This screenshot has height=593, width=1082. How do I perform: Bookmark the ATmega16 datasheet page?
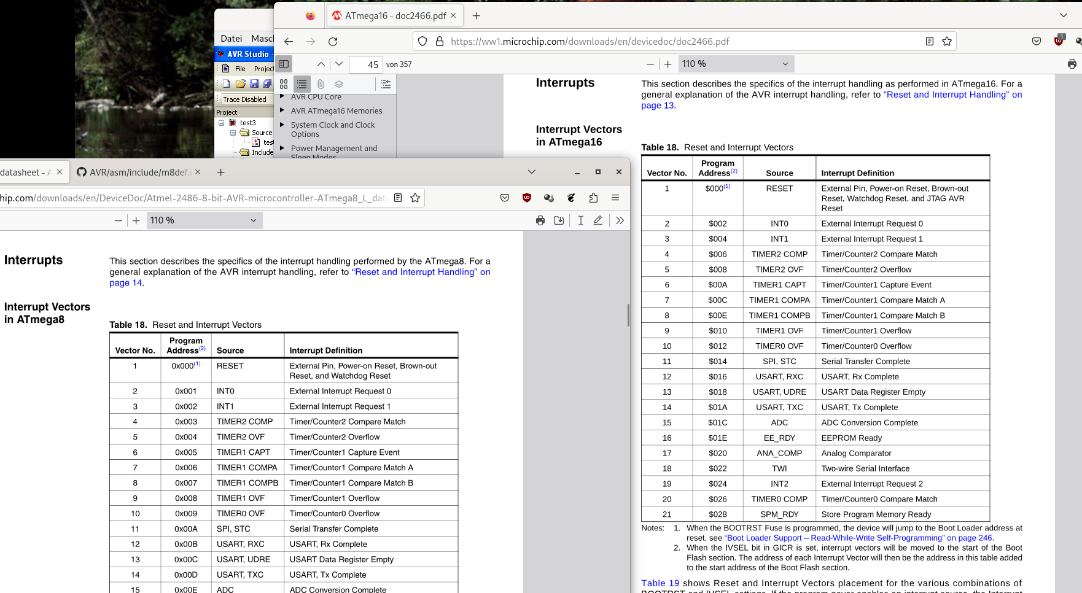point(947,41)
